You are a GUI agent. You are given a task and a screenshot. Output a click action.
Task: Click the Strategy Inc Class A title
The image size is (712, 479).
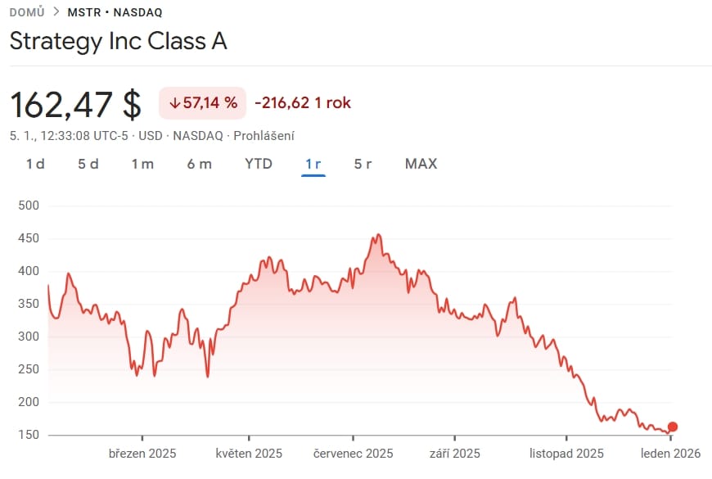pos(118,43)
